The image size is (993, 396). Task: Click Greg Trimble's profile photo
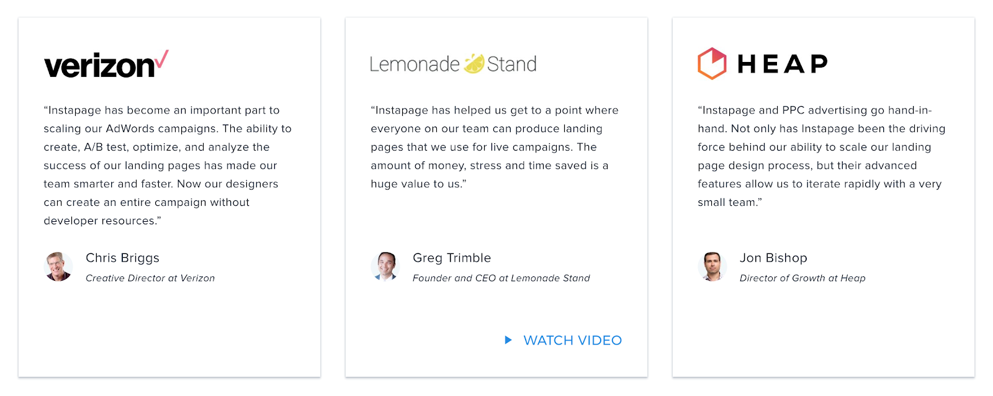pyautogui.click(x=385, y=266)
